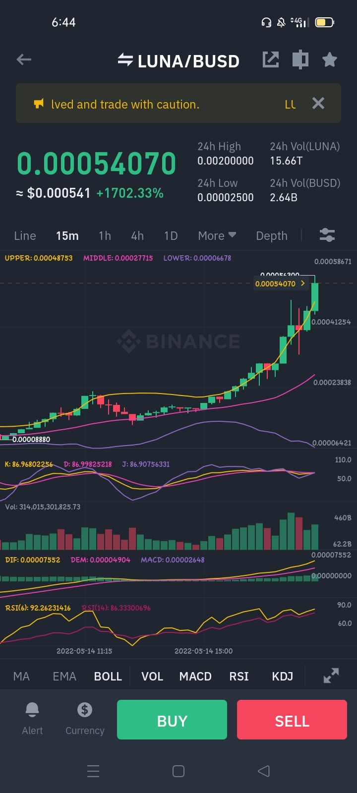Set a price alert with bell icon
This screenshot has height=793, width=357.
pos(32,719)
